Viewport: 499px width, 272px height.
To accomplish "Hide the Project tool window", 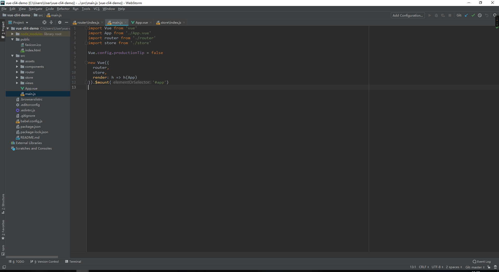I will 67,23.
